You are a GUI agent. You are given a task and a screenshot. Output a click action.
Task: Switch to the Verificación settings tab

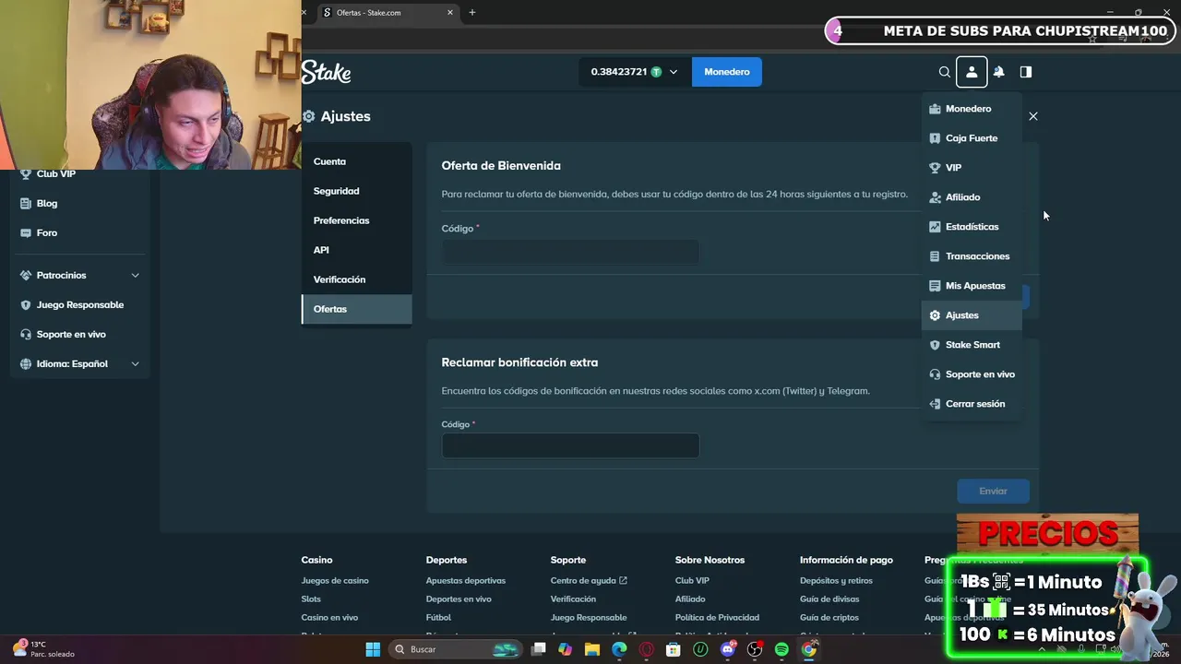coord(357,279)
